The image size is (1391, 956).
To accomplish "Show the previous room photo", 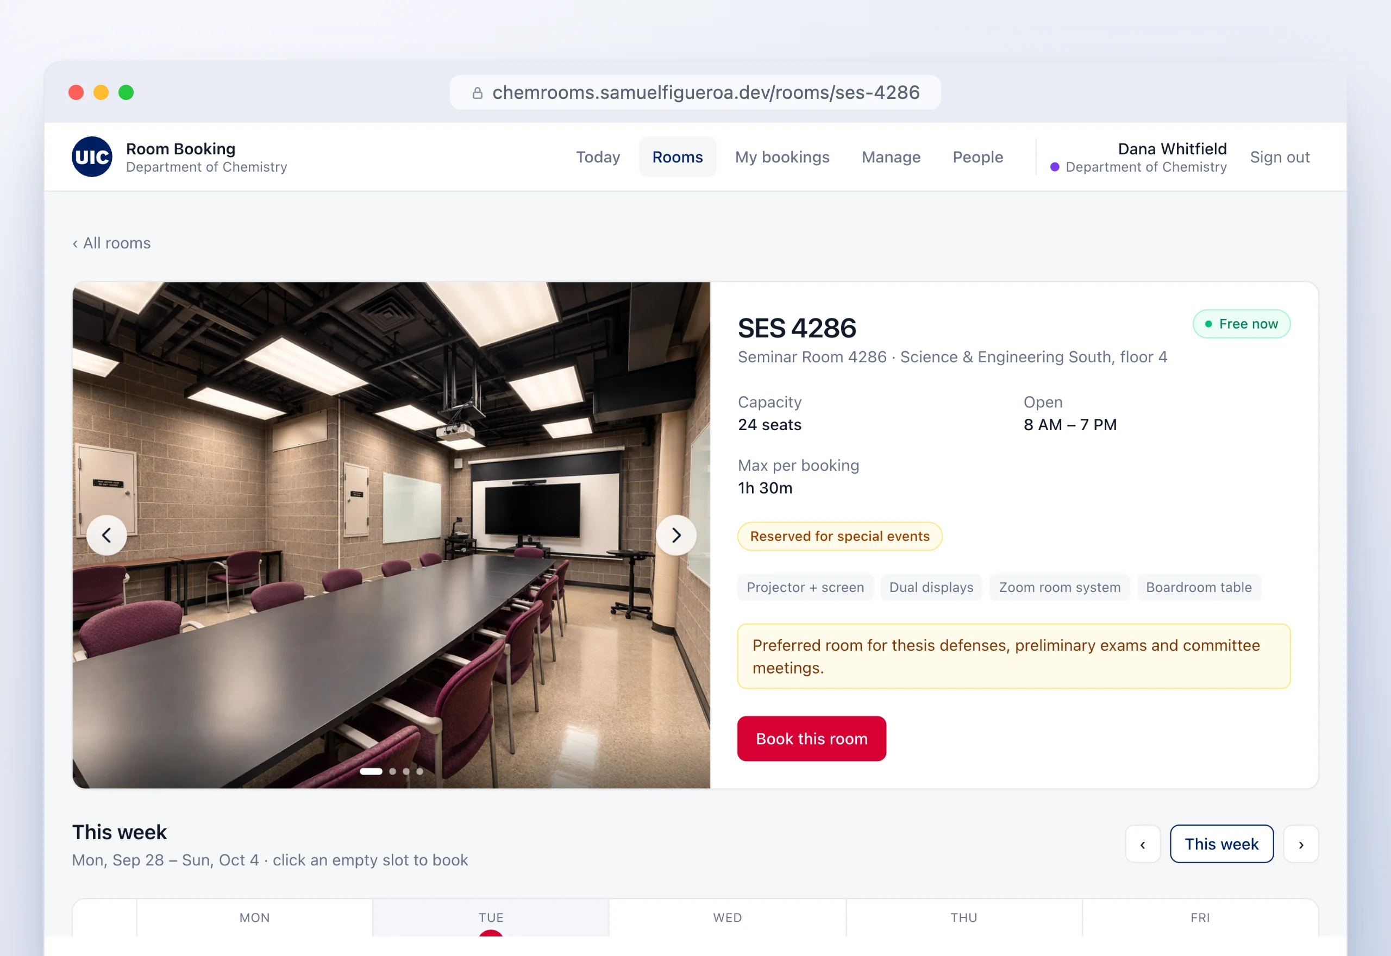I will pyautogui.click(x=106, y=535).
